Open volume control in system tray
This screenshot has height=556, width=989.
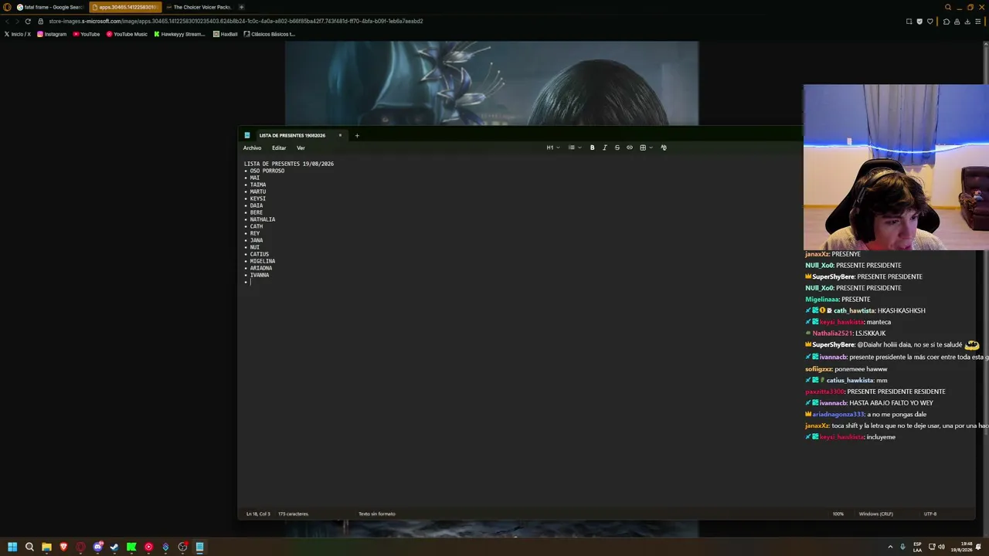(x=941, y=547)
